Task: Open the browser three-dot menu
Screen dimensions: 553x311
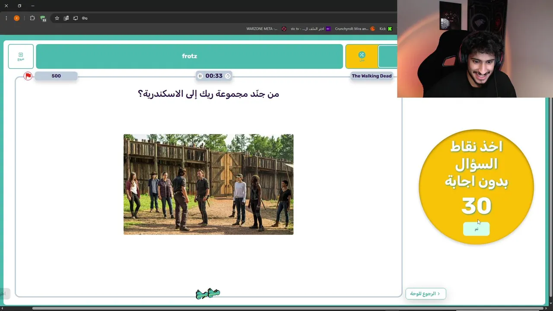Action: click(x=6, y=18)
